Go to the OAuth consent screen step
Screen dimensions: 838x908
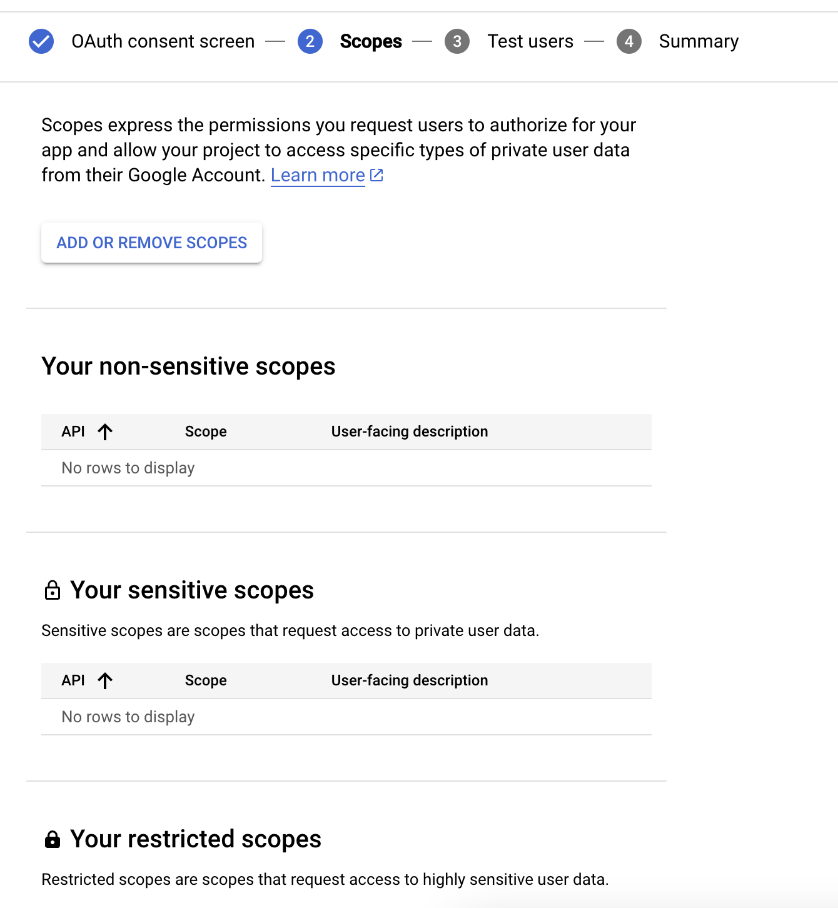pos(163,41)
